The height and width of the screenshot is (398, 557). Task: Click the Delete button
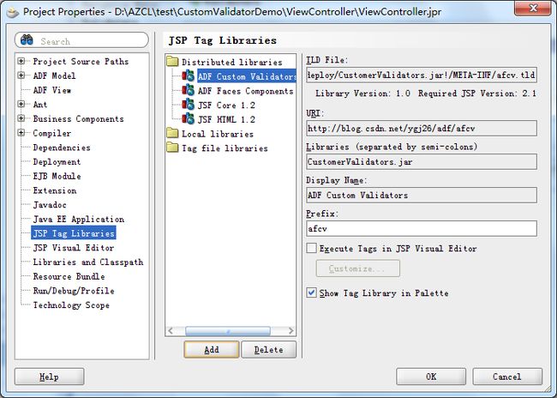[x=268, y=350]
